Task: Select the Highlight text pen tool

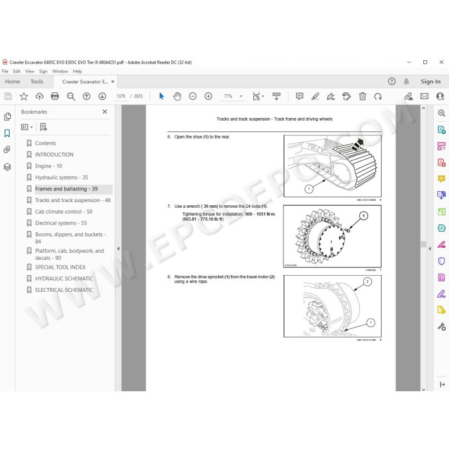Action: 315,96
